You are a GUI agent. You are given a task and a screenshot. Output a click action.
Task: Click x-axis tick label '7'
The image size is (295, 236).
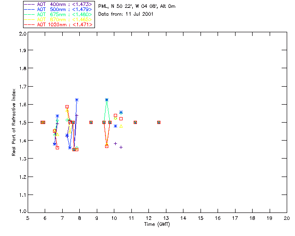(62, 218)
